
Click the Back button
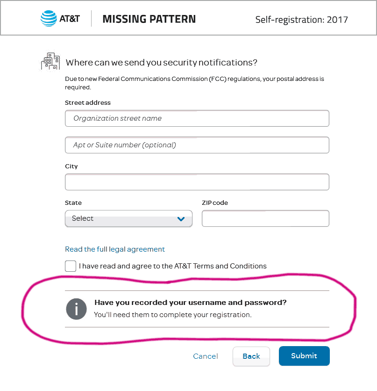click(x=251, y=356)
